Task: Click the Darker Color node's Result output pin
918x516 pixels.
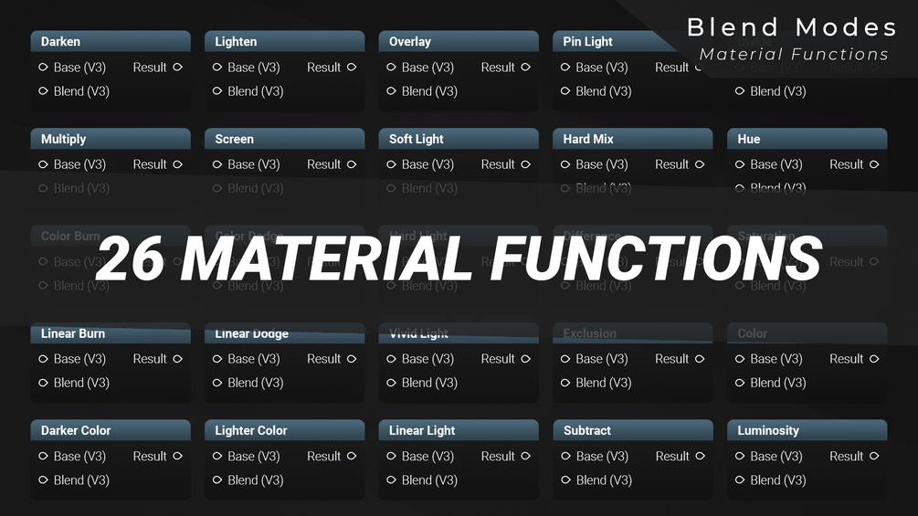Action: [x=177, y=456]
